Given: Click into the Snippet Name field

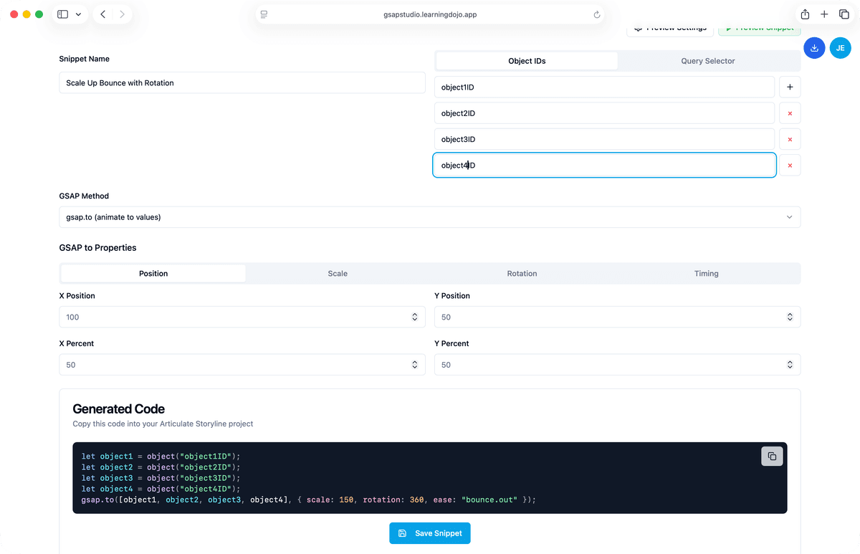Looking at the screenshot, I should pyautogui.click(x=242, y=83).
